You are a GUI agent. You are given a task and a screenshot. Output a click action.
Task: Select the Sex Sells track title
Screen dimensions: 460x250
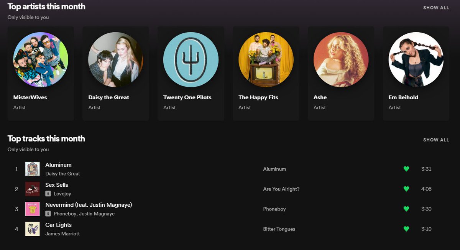click(x=57, y=185)
